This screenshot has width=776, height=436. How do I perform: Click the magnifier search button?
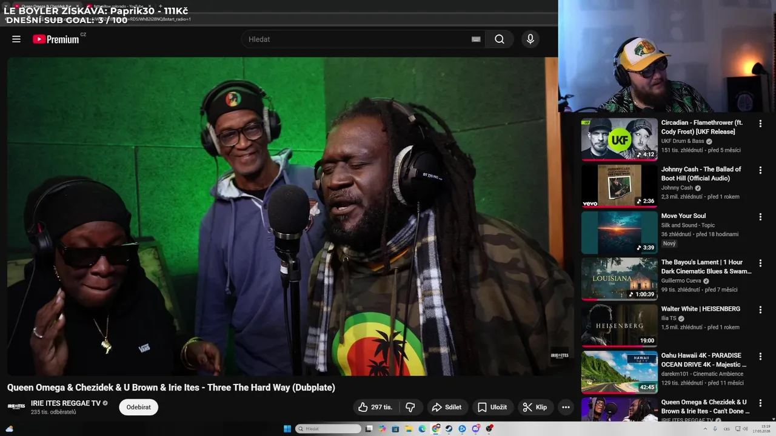[x=499, y=39]
